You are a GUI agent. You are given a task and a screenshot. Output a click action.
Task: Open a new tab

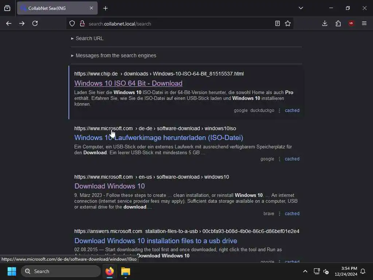[106, 8]
